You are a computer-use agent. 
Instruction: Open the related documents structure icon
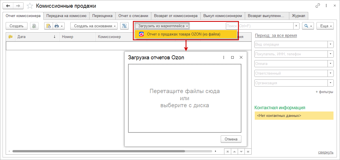[124, 26]
